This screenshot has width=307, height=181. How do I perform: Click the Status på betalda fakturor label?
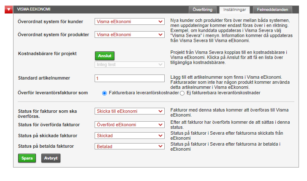tap(46, 146)
